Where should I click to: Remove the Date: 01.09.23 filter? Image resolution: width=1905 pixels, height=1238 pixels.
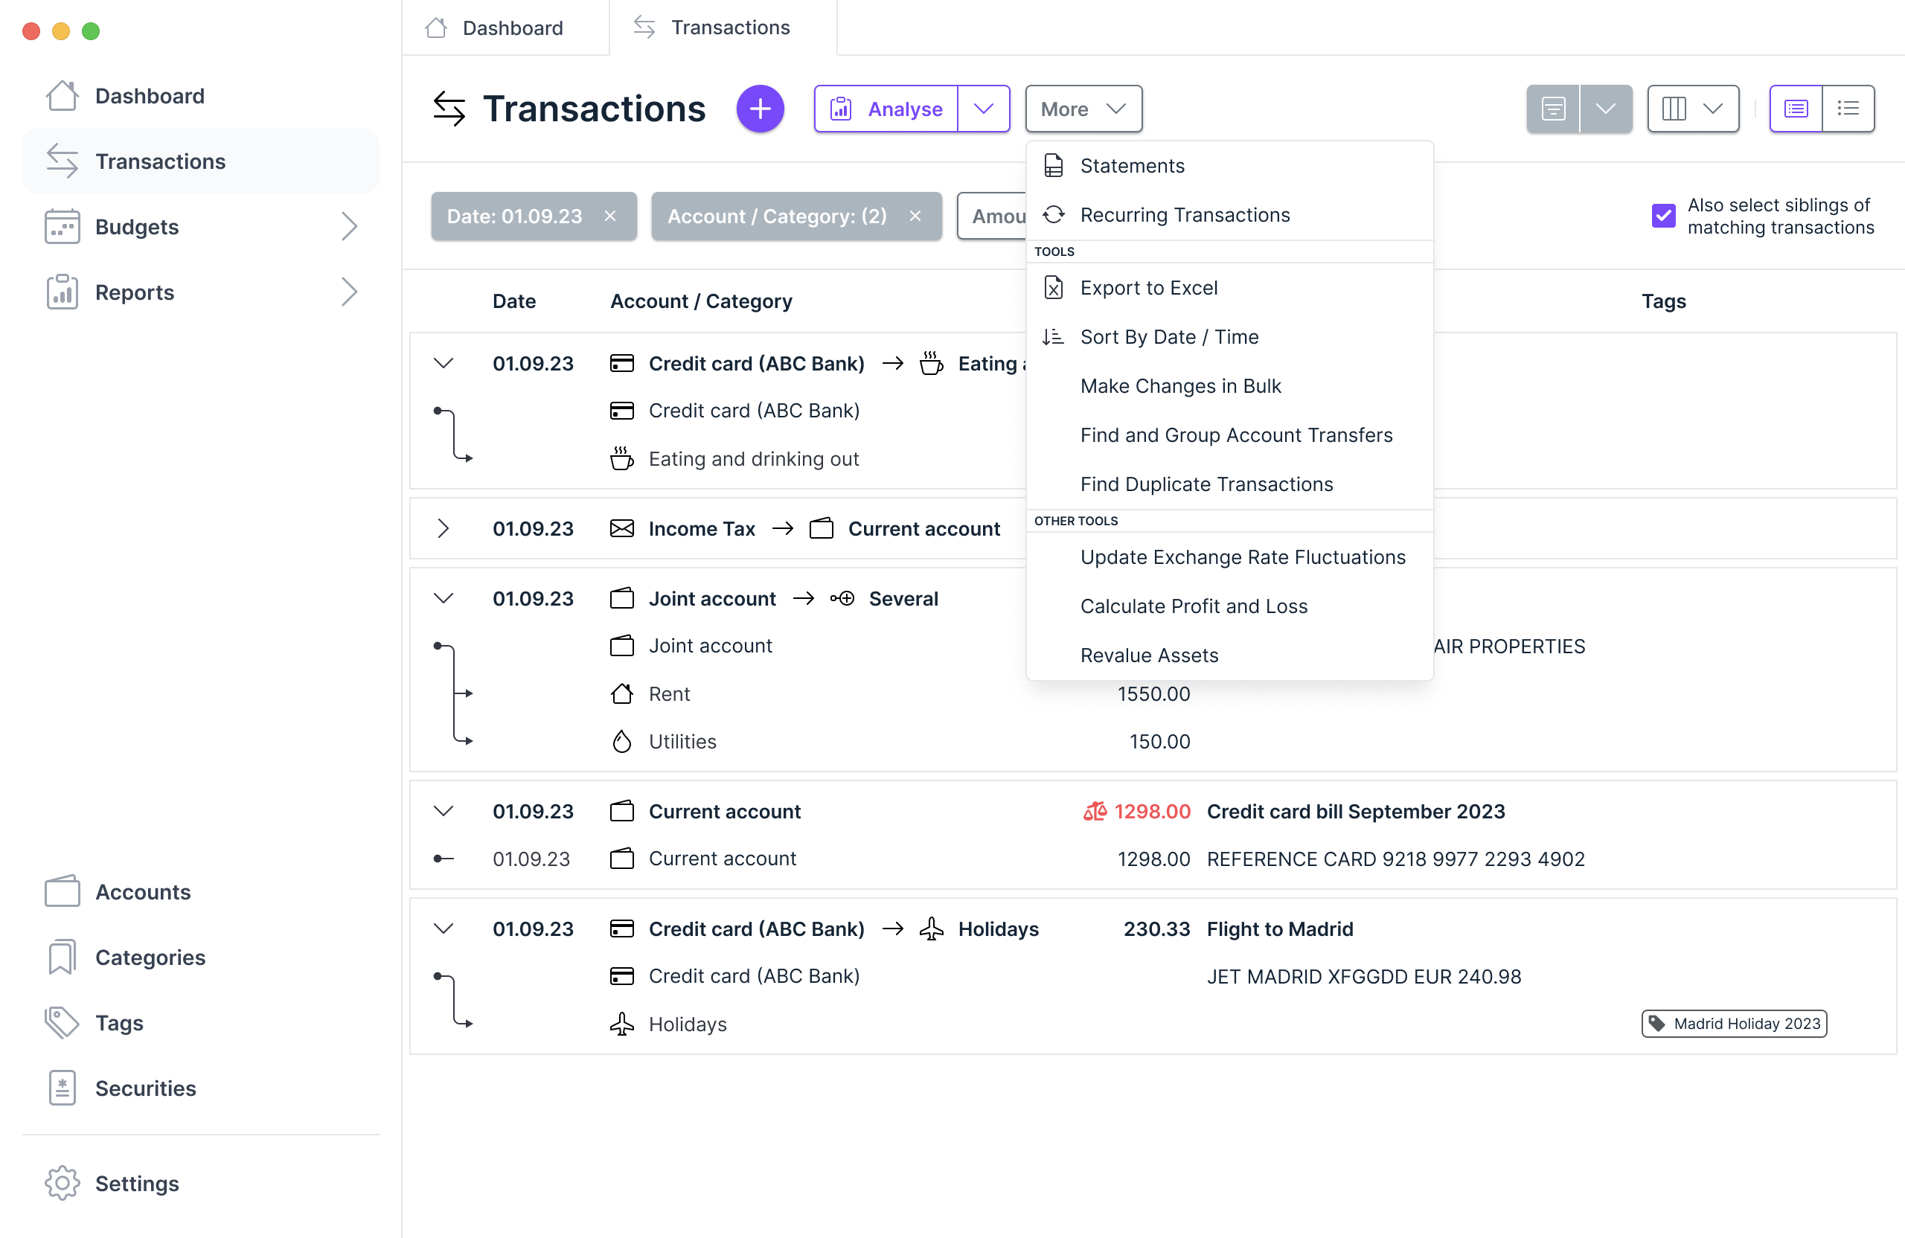pos(611,215)
